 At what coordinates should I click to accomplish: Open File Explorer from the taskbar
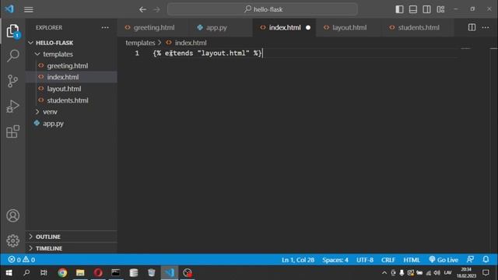(x=80, y=273)
